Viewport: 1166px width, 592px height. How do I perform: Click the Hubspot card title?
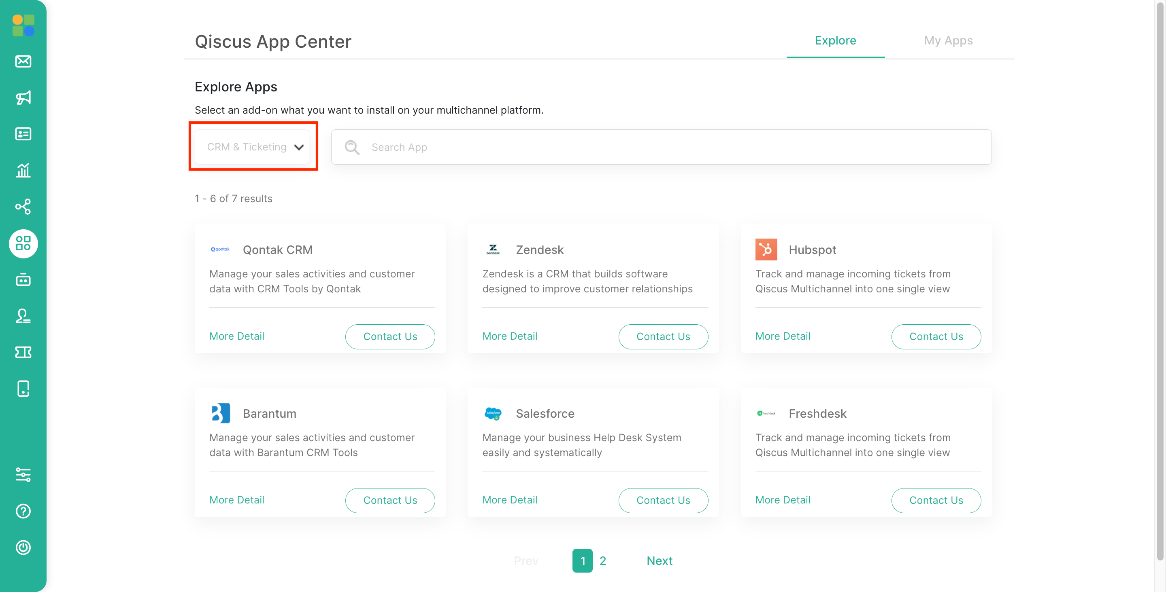point(812,249)
